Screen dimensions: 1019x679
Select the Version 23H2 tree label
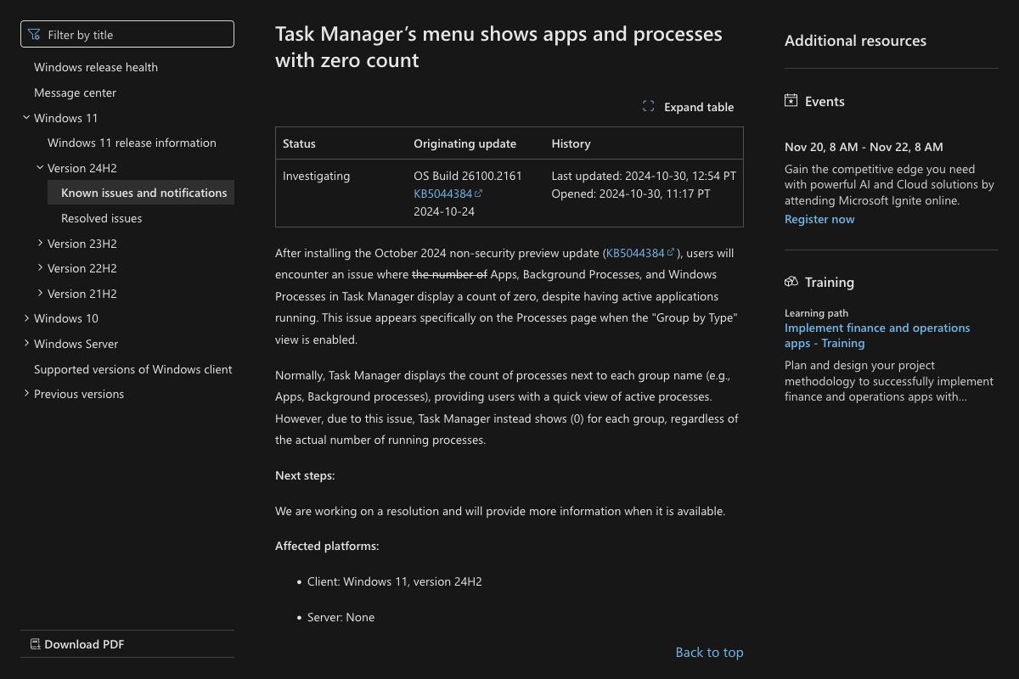[x=82, y=244]
